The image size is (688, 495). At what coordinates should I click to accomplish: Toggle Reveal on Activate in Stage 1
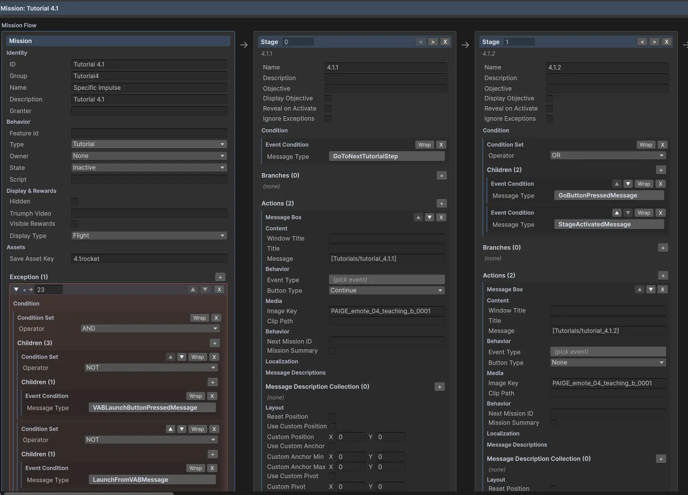[549, 109]
